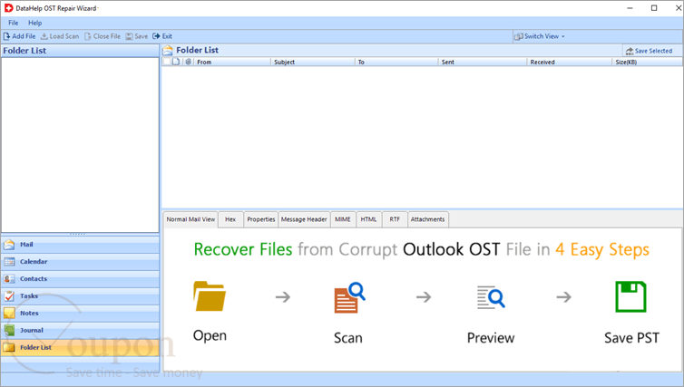Switch to the MIME tab
This screenshot has width=684, height=387.
[343, 219]
